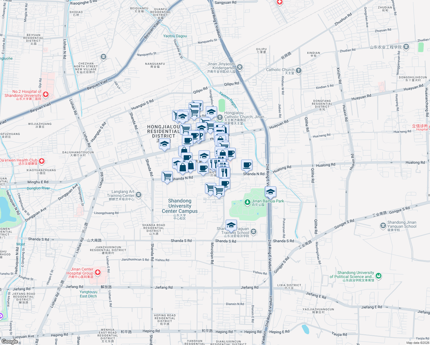Click the lone coffee cup marker near Shanda N Rd
Screen dimensions: 430x345
(x=247, y=164)
